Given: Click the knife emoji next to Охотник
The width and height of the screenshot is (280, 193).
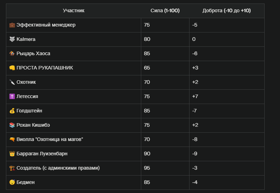Looking at the screenshot, I should (12, 82).
